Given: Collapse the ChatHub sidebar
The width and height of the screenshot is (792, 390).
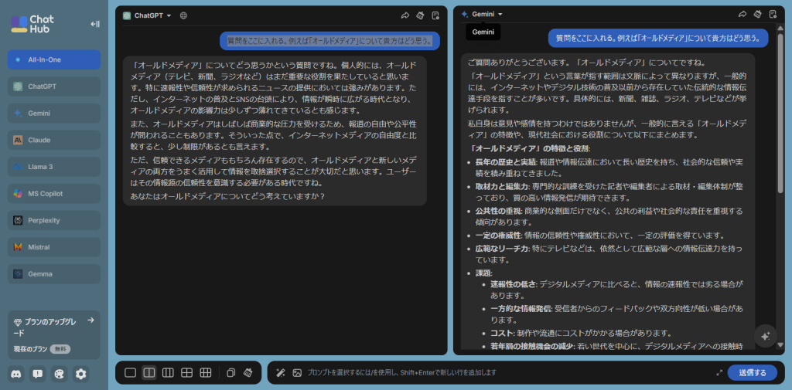Looking at the screenshot, I should (x=95, y=24).
